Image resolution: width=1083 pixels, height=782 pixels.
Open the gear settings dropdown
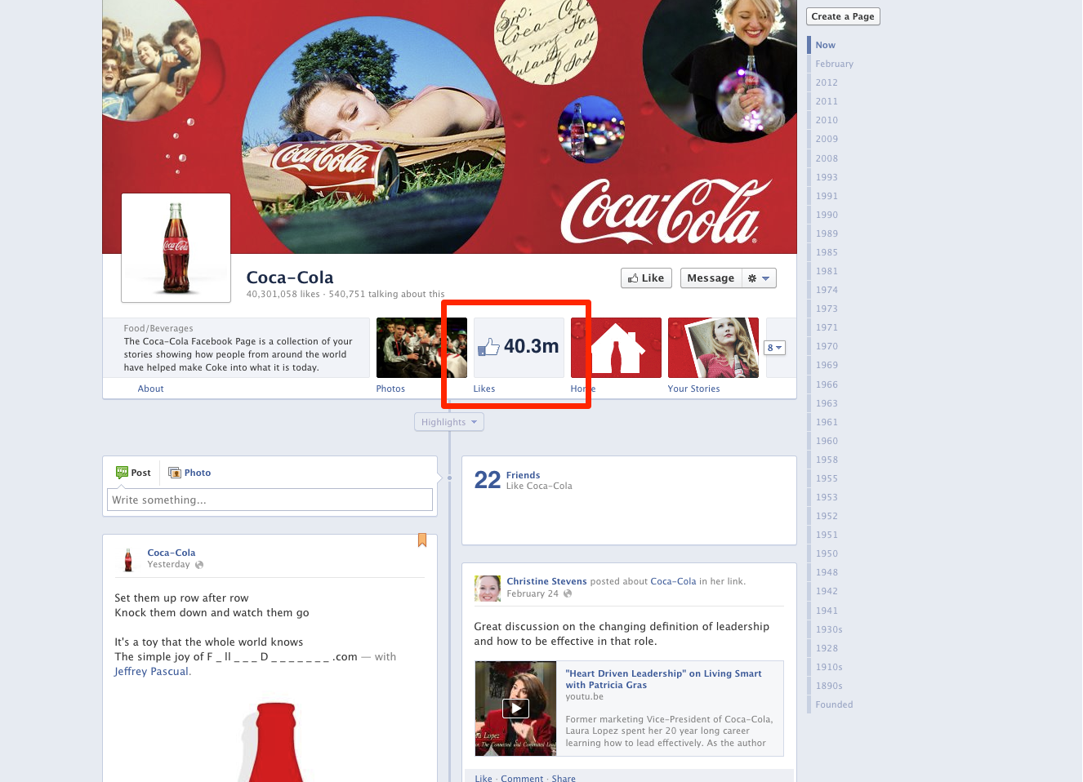pyautogui.click(x=759, y=278)
